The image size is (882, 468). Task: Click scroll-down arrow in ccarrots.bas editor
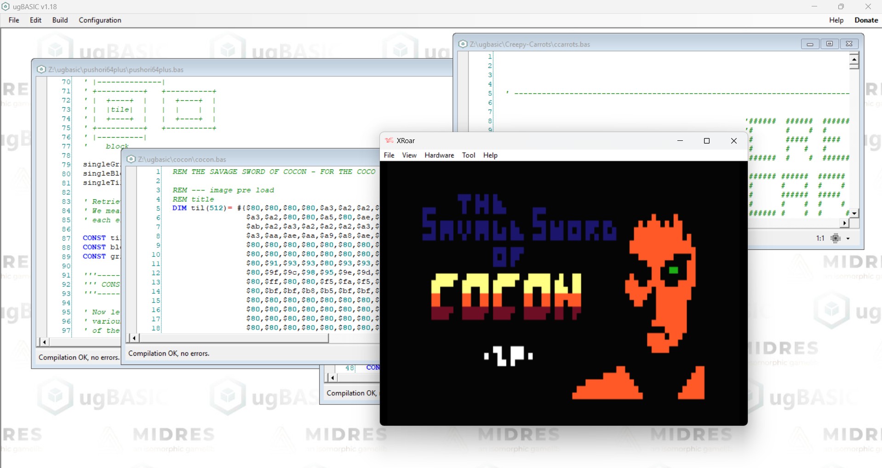[x=854, y=213]
